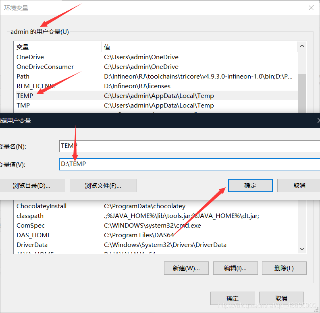Select the DAS_HOME system variable
320x313 pixels.
pos(156,235)
